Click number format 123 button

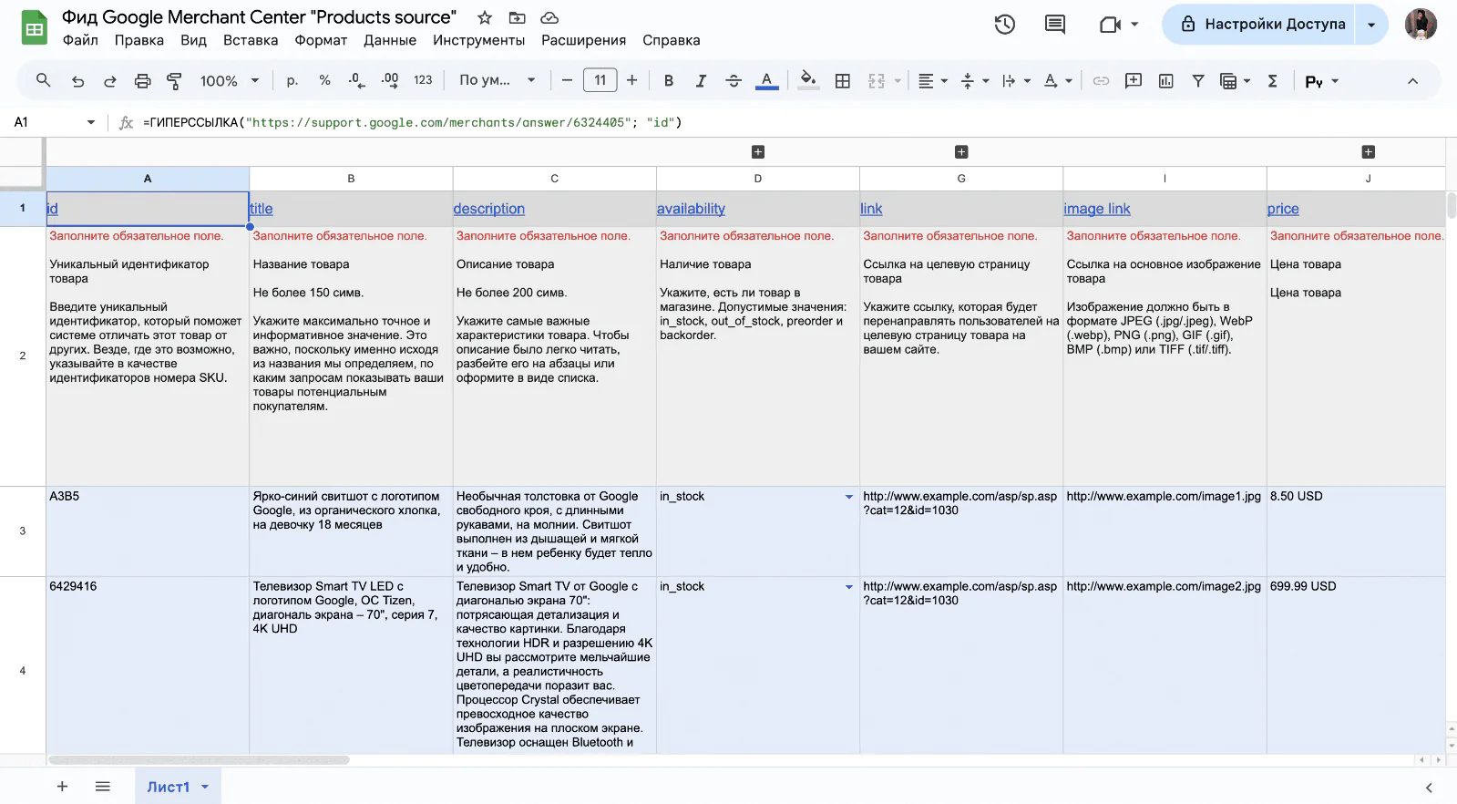pyautogui.click(x=423, y=81)
